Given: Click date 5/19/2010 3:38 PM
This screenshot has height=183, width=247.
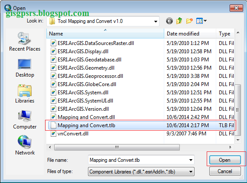Looking at the screenshot, I should [188, 76].
